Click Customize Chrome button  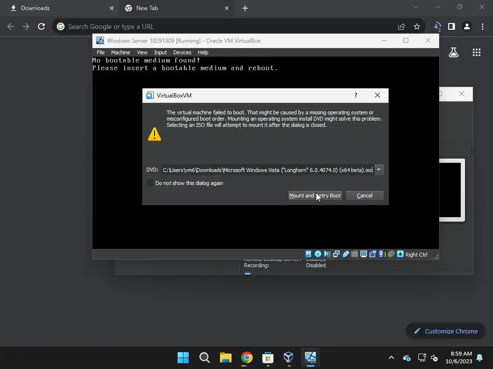click(x=445, y=331)
